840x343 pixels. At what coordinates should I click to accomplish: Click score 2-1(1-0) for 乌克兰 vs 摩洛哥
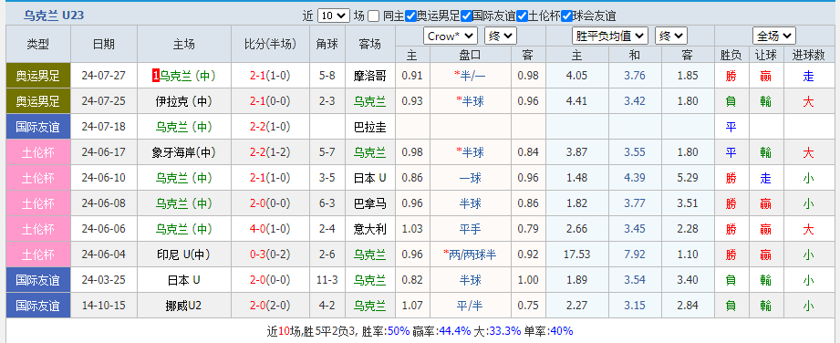click(270, 76)
